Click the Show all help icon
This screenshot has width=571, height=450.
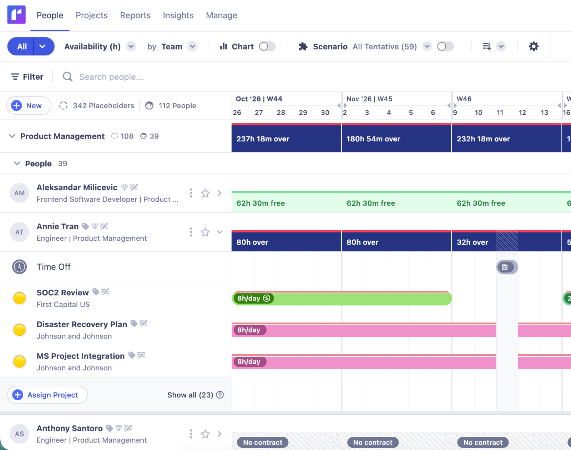(220, 395)
